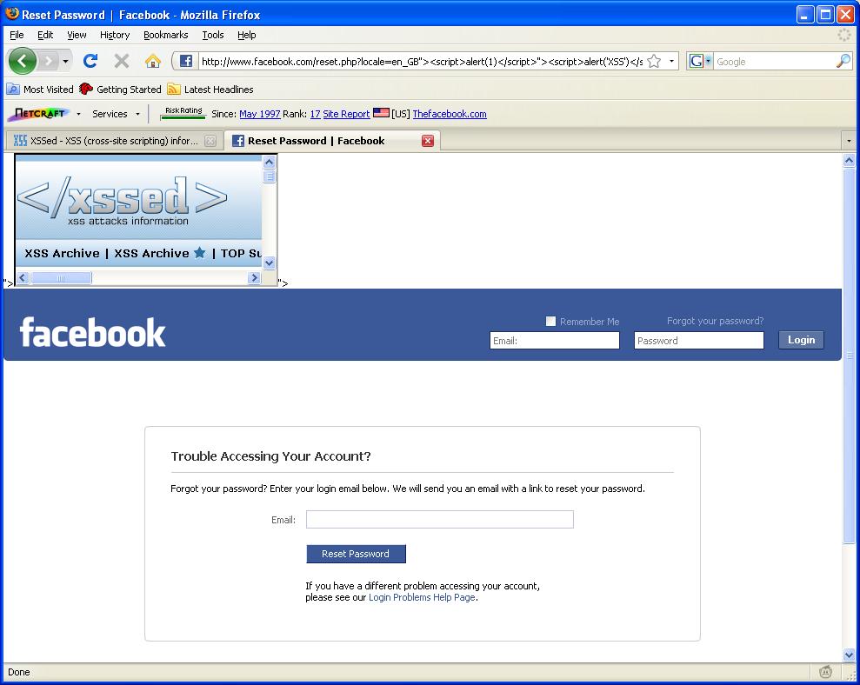The image size is (860, 685).
Task: Click the address bar URL field
Action: coord(422,62)
